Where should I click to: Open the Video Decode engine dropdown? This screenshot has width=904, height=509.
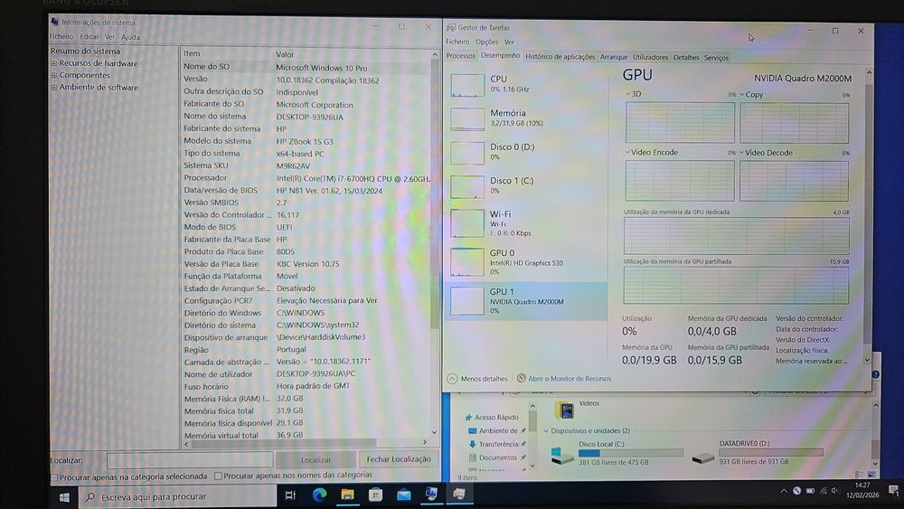pyautogui.click(x=741, y=153)
